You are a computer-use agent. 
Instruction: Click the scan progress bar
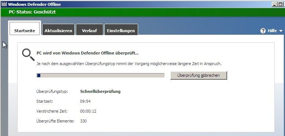click(x=100, y=75)
